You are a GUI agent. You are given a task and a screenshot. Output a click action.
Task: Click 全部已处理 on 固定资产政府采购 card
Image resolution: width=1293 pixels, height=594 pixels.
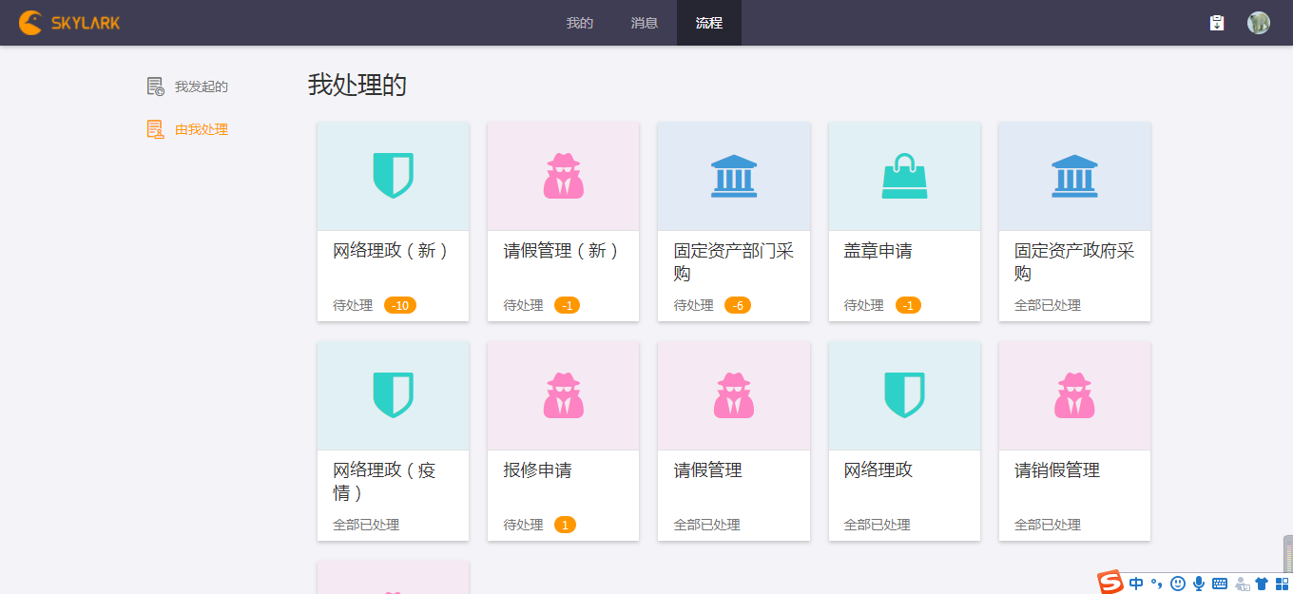[1048, 305]
